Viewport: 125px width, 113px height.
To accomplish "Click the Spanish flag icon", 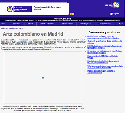I will [72, 14].
